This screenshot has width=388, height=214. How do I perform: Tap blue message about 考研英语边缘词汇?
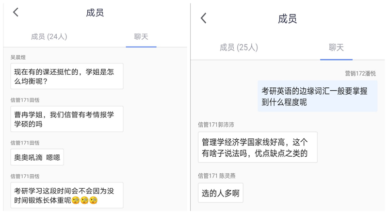318,96
